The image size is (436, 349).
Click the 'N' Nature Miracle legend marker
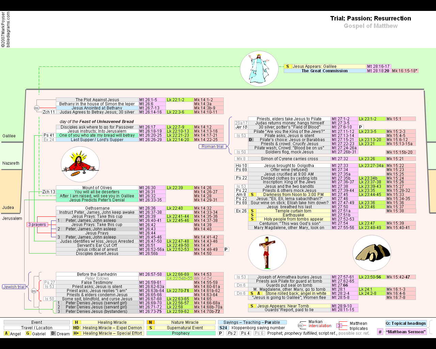(150, 322)
